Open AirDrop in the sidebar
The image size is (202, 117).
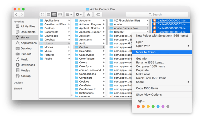pyautogui.click(x=25, y=76)
